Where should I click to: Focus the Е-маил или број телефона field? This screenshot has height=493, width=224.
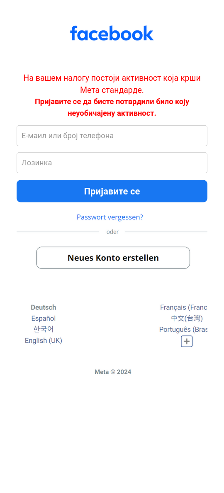click(112, 136)
